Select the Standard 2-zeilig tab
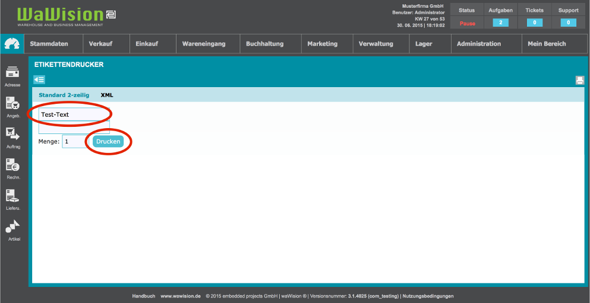Screen dimensions: 590x303 pyautogui.click(x=64, y=95)
